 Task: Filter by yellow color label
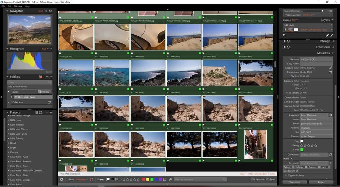point(148,180)
